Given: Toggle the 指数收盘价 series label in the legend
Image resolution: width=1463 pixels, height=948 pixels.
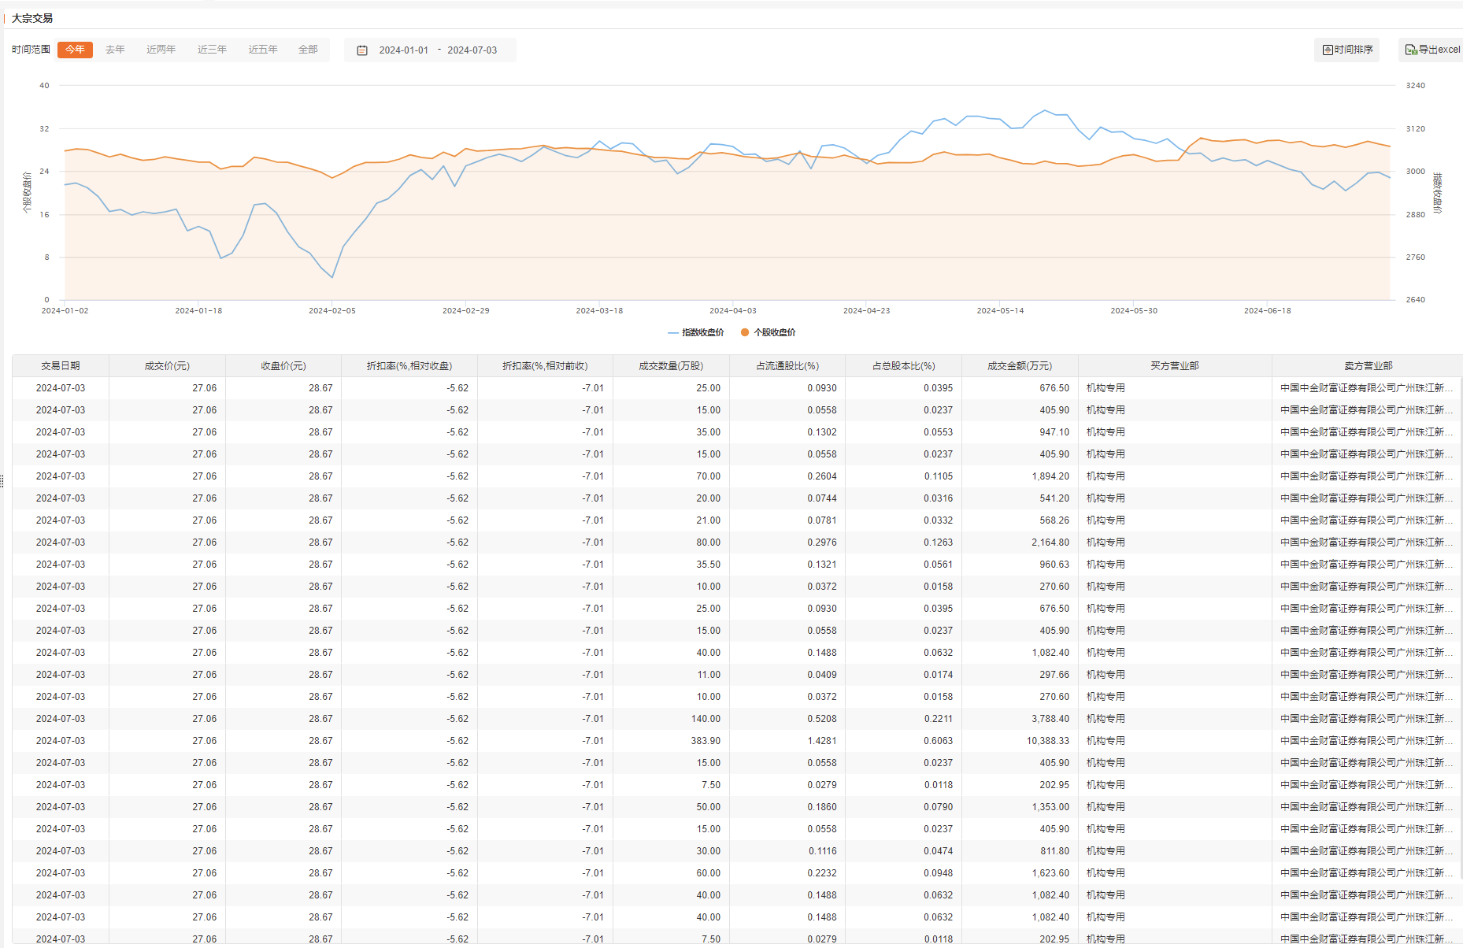Looking at the screenshot, I should tap(702, 332).
